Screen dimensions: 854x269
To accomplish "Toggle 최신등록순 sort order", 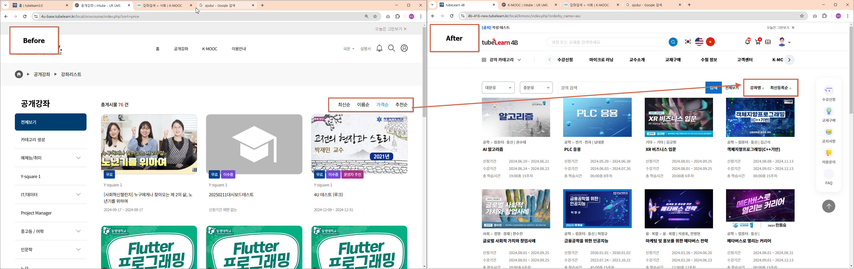I will click(x=781, y=88).
